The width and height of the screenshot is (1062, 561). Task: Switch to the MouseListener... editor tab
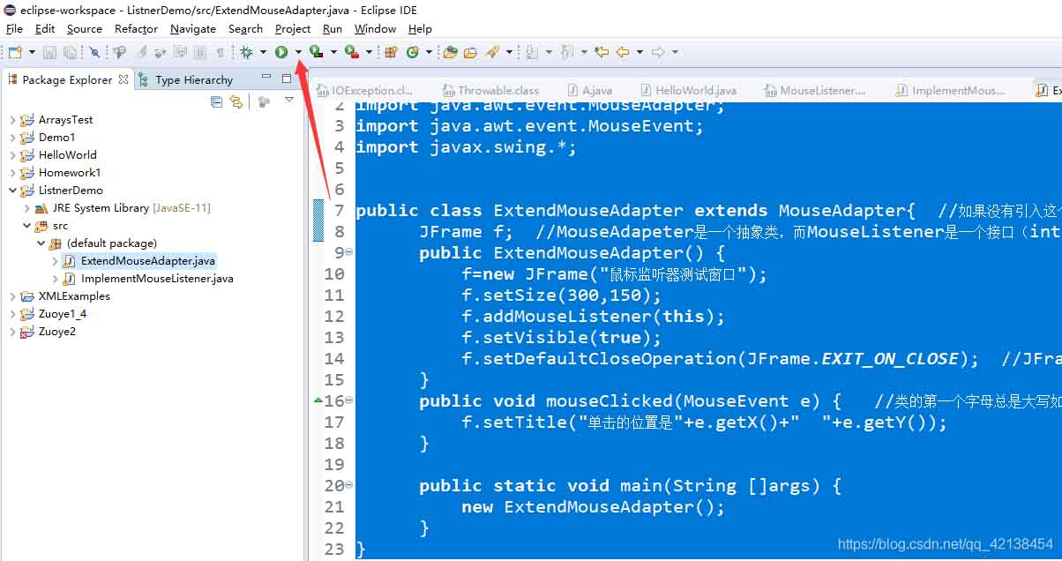815,90
